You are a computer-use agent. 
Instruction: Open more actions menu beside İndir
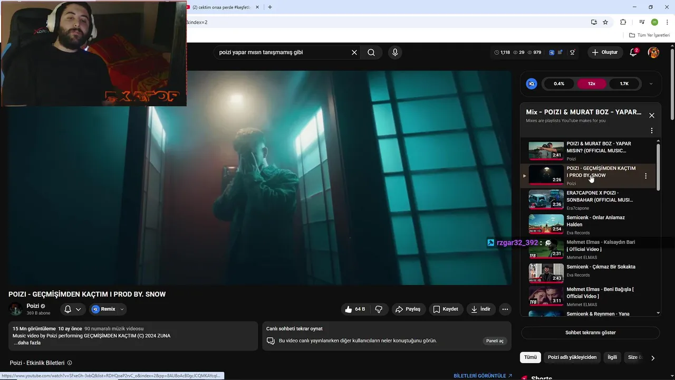(505, 309)
